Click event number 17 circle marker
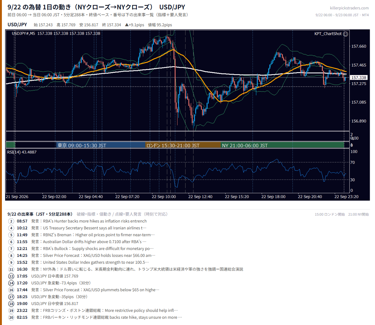The height and width of the screenshot is (325, 375). click(11, 297)
